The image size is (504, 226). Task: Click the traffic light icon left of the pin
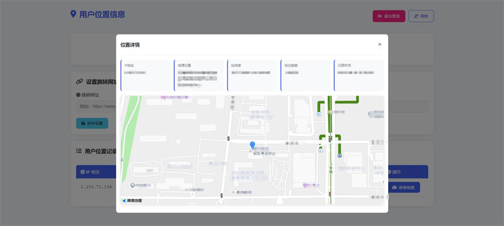point(228,139)
